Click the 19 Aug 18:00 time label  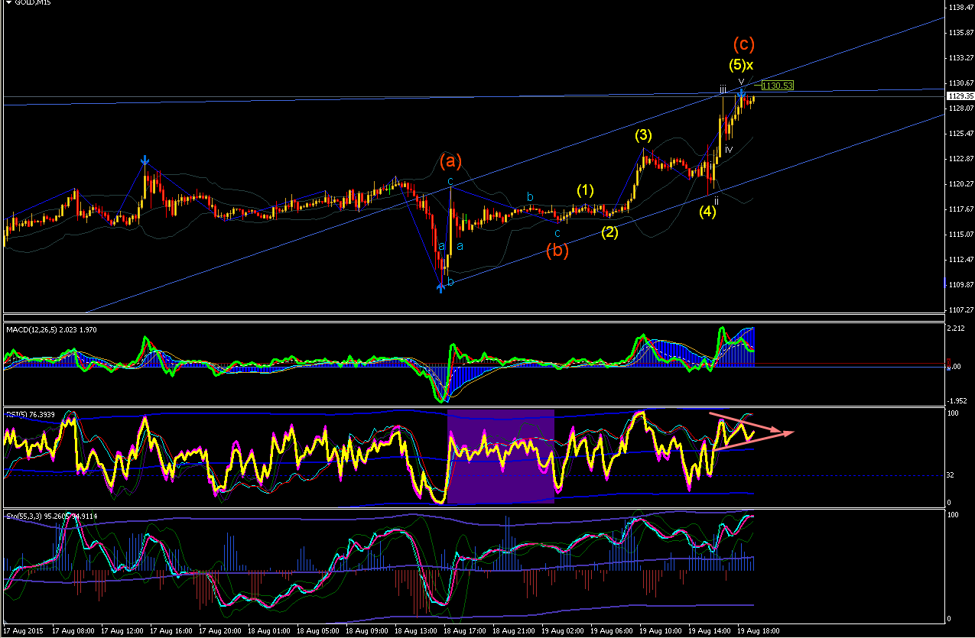(759, 631)
